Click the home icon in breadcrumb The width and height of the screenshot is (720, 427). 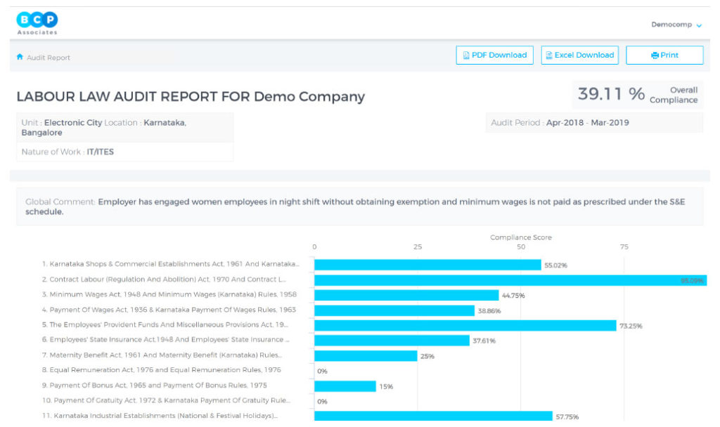[x=20, y=57]
